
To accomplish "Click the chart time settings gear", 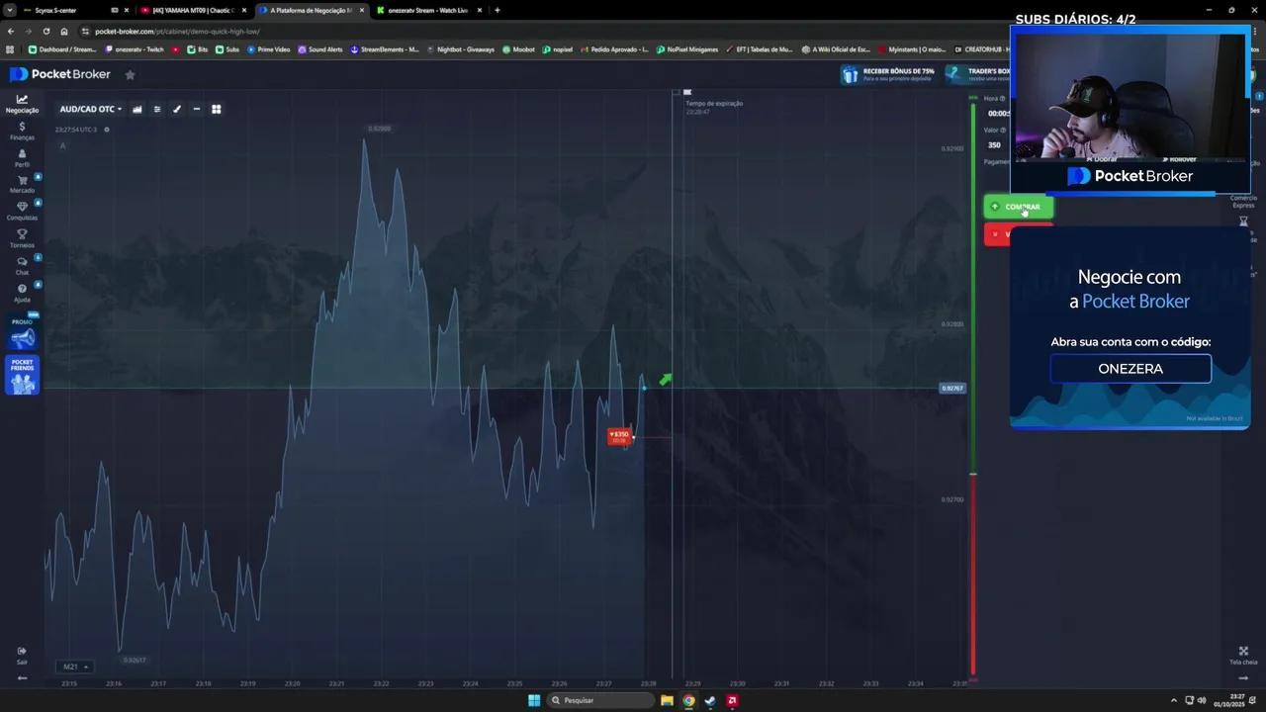I will coord(107,130).
